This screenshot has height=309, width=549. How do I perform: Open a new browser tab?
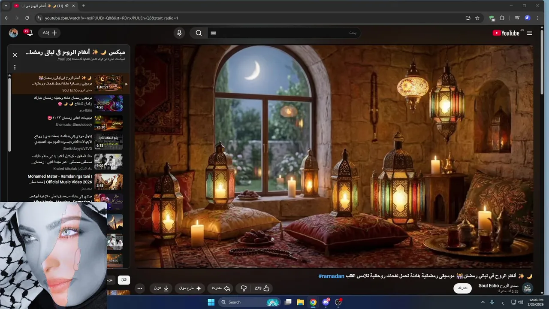click(x=84, y=6)
